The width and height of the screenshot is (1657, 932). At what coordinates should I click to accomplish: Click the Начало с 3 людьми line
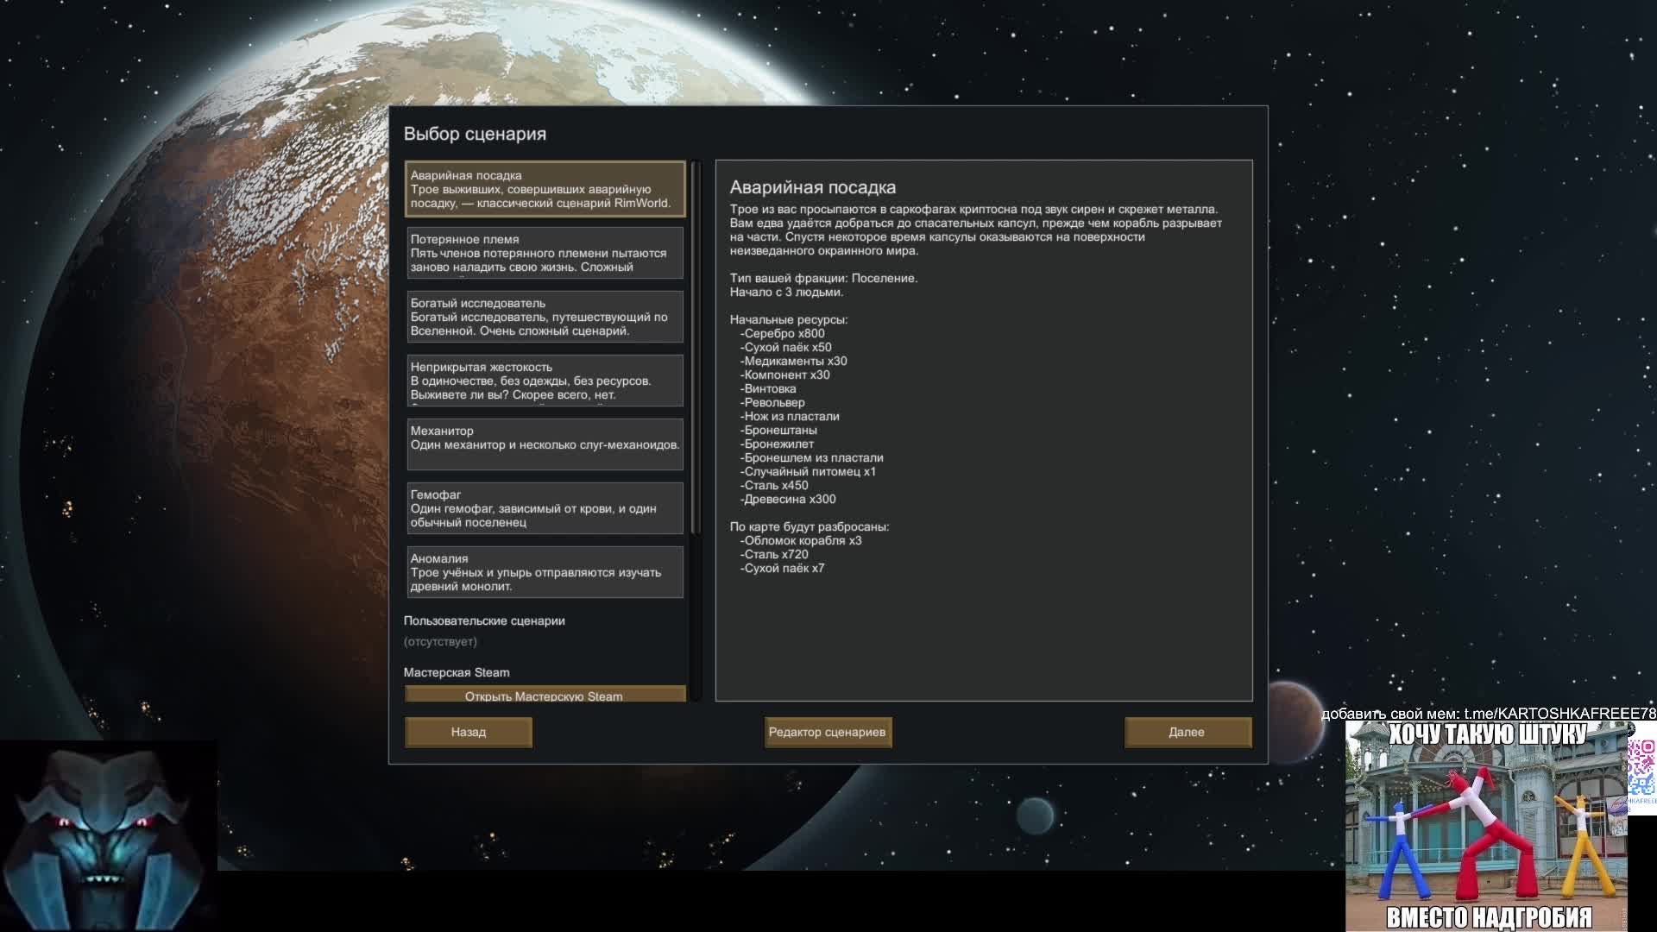pyautogui.click(x=786, y=292)
